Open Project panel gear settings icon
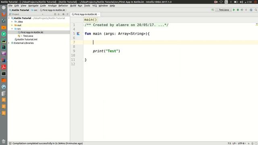Viewport: 258px width, 145px height. 63,14
